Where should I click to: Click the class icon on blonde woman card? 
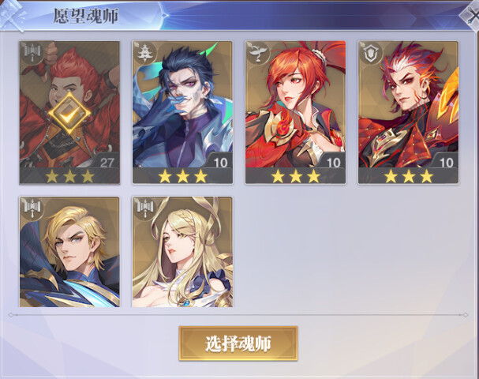pos(144,208)
